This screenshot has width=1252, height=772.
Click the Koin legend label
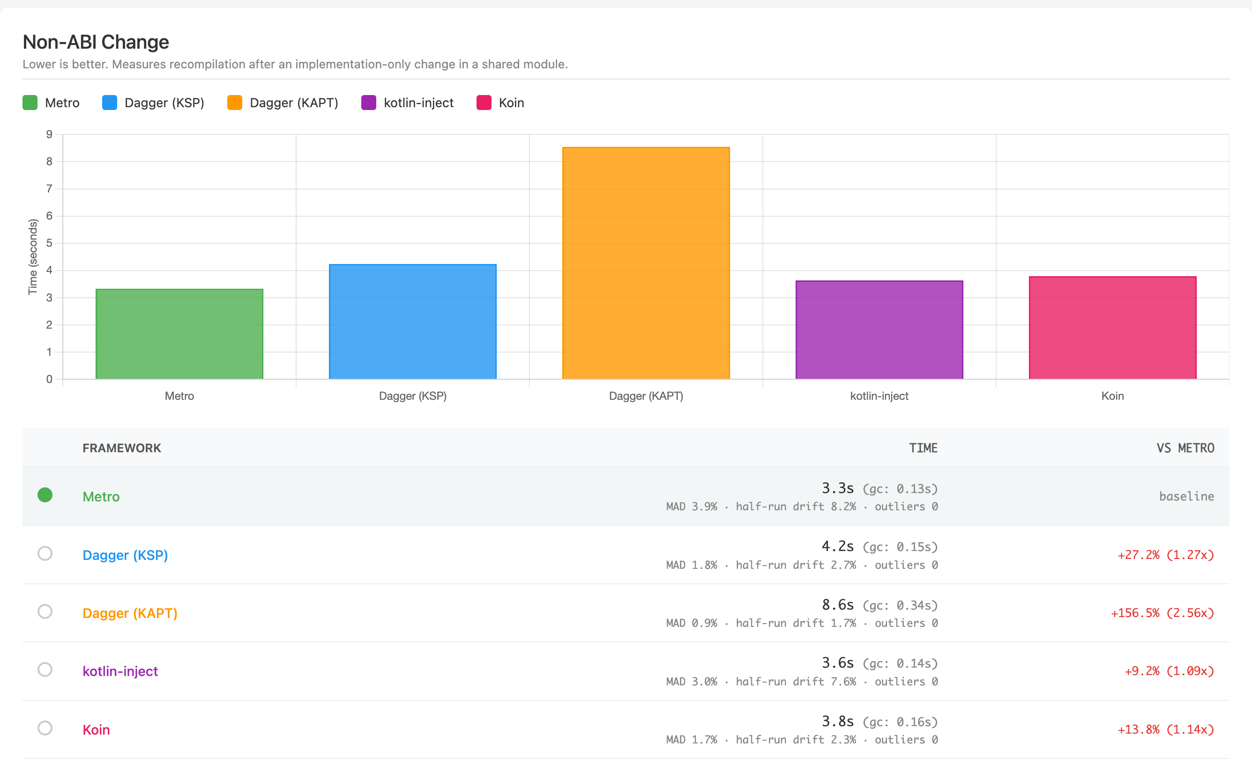tap(512, 103)
